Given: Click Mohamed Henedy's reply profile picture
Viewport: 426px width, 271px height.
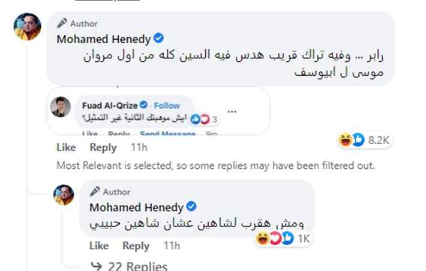Looking at the screenshot, I should pyautogui.click(x=64, y=195).
